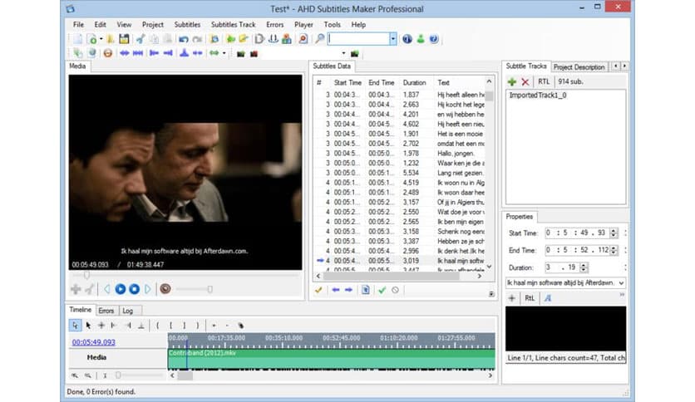Switch to the Project Description tab

tap(579, 66)
